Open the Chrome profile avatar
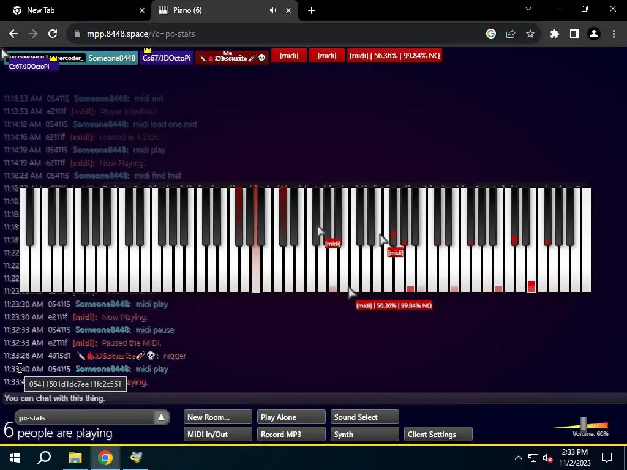Viewport: 627px width, 470px height. (x=594, y=34)
